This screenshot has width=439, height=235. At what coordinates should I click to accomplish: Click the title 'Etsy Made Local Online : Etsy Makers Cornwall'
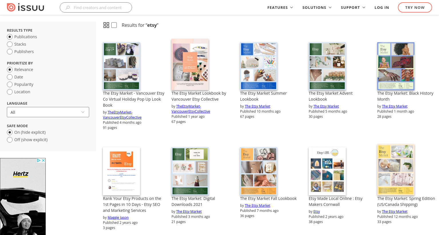tap(336, 201)
